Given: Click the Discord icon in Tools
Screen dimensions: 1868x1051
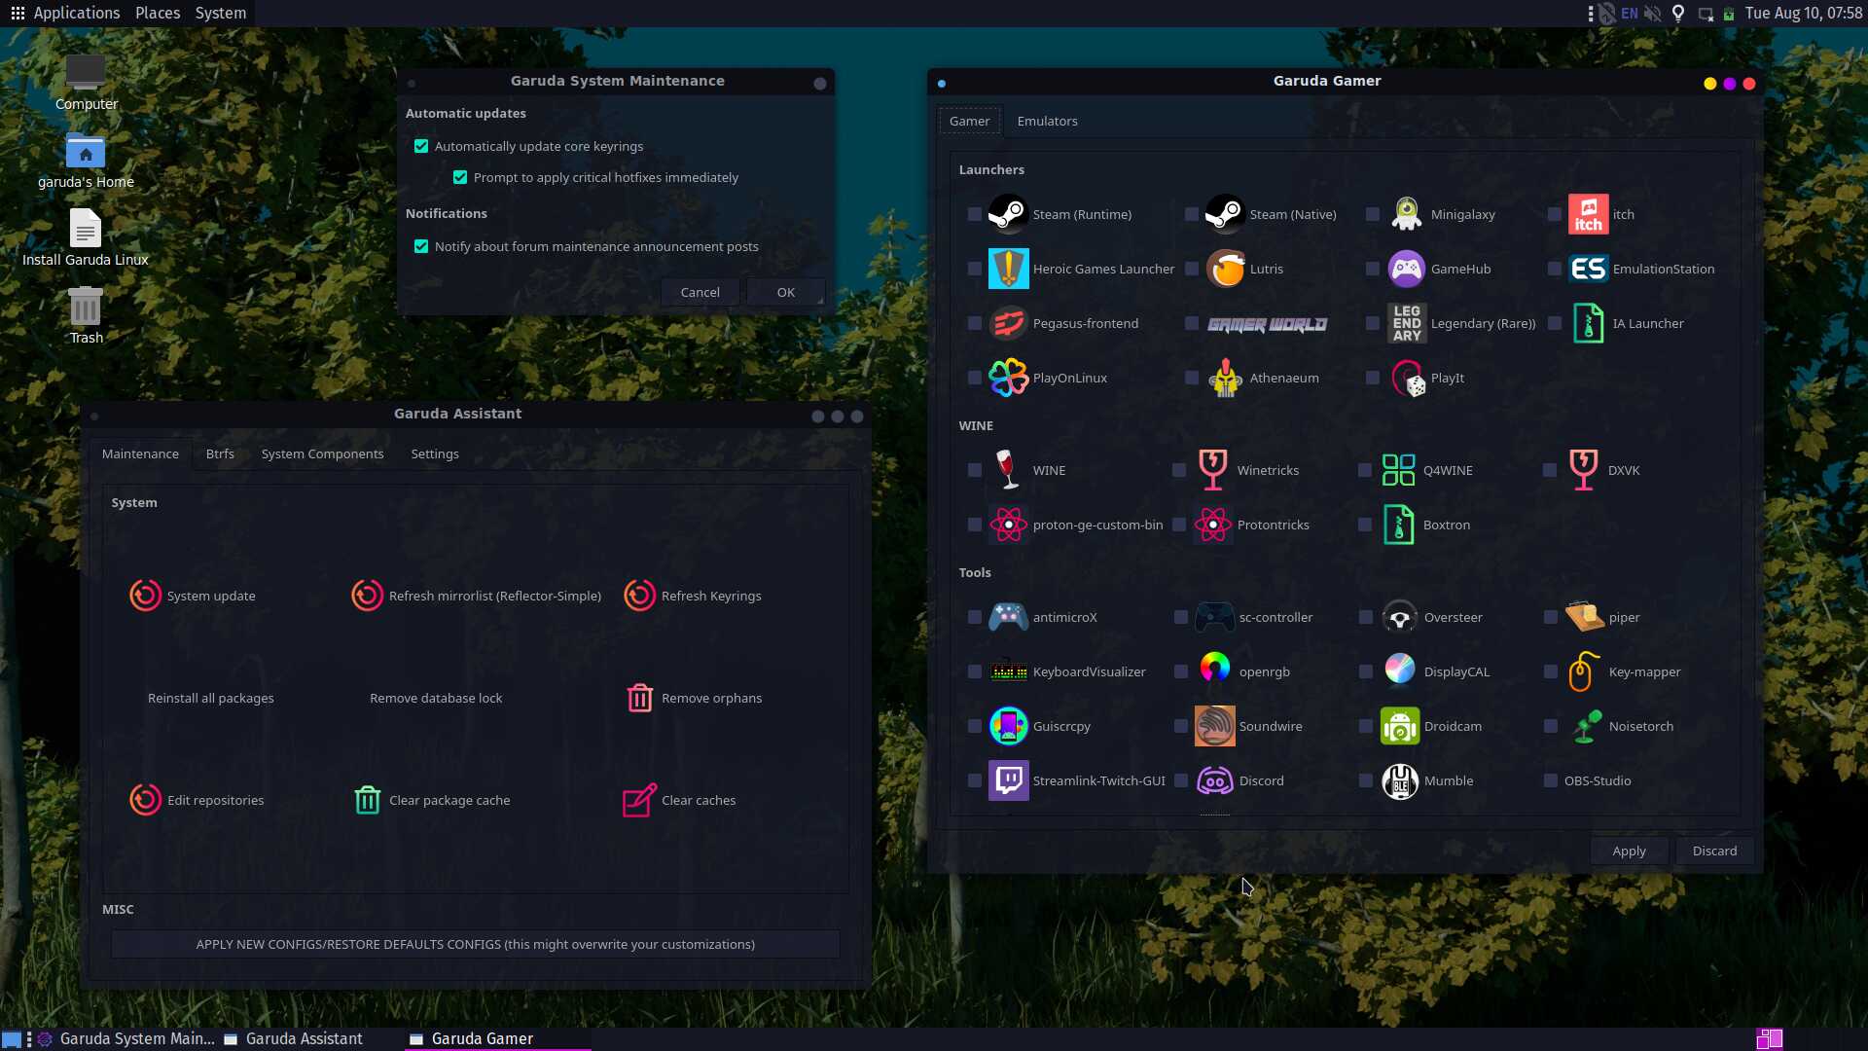Looking at the screenshot, I should 1214,780.
